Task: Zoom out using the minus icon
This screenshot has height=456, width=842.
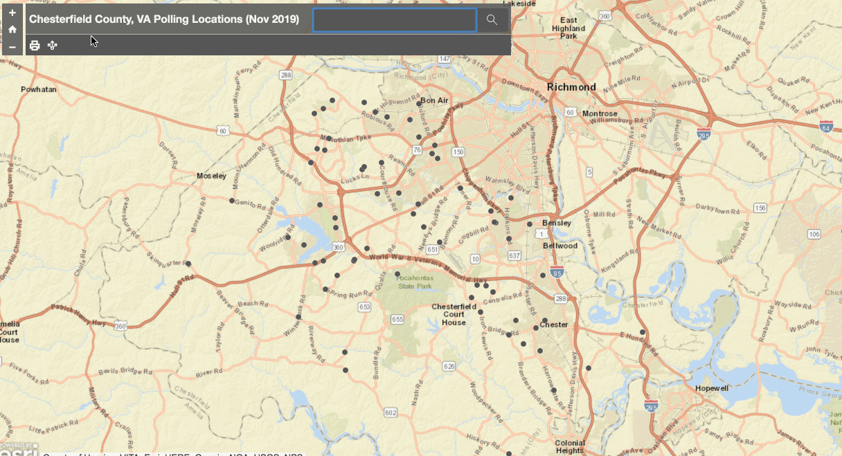Action: (12, 46)
